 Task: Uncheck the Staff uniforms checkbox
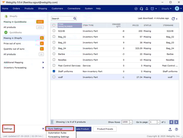point(54,71)
